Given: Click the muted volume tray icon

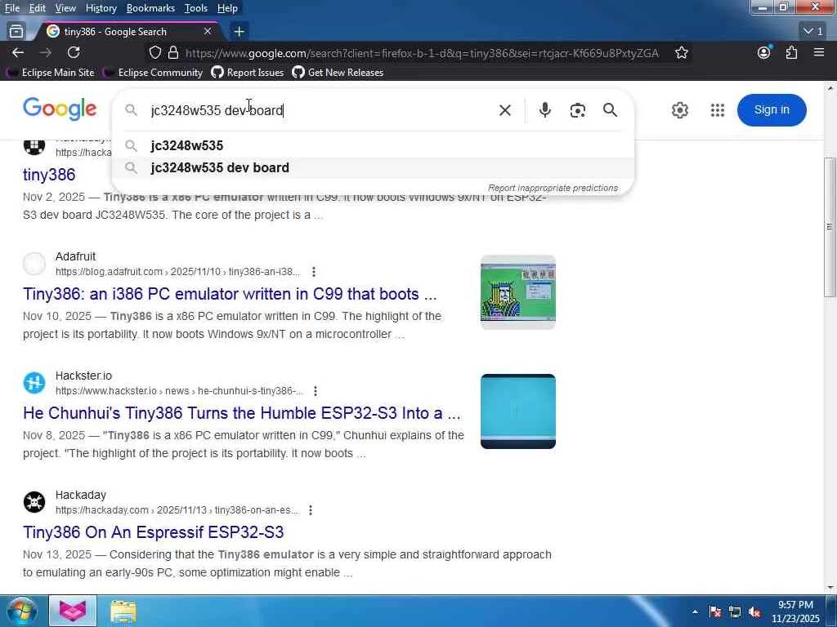Looking at the screenshot, I should pos(754,612).
